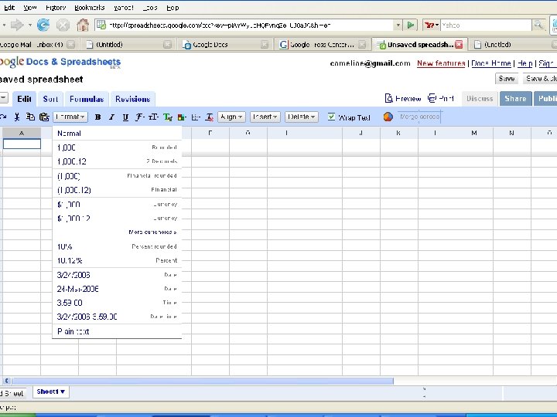The image size is (557, 417).
Task: Choose Plain text format
Action: [117, 331]
